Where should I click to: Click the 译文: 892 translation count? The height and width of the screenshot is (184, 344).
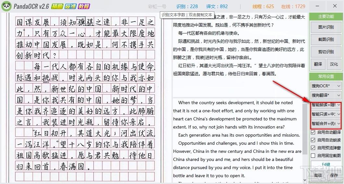[217, 6]
